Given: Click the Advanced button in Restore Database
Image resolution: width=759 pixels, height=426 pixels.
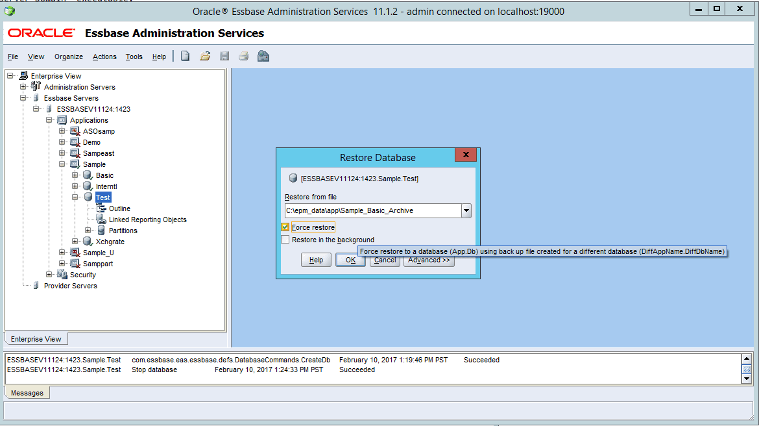Looking at the screenshot, I should tap(429, 260).
